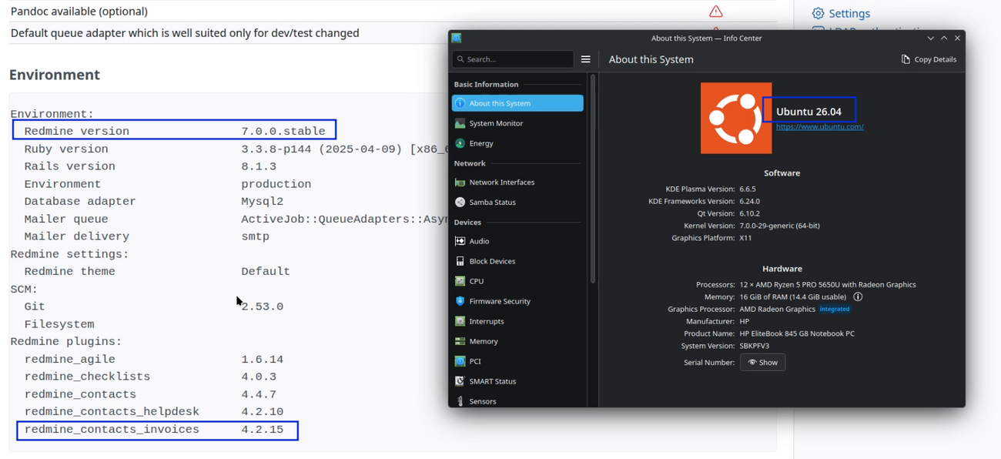Screen dimensions: 1001x459
Task: Select About this System in Info Center sidebar
Action: point(517,103)
